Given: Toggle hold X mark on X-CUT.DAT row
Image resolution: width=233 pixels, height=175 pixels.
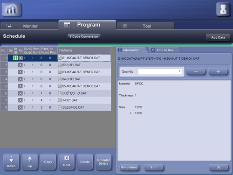Looking at the screenshot, I should coord(21,100).
